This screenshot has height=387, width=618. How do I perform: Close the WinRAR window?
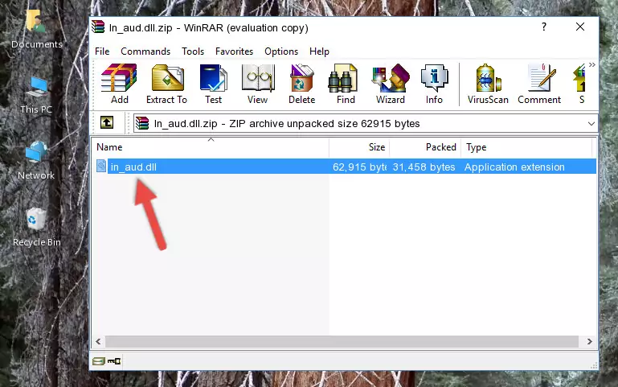tap(580, 27)
